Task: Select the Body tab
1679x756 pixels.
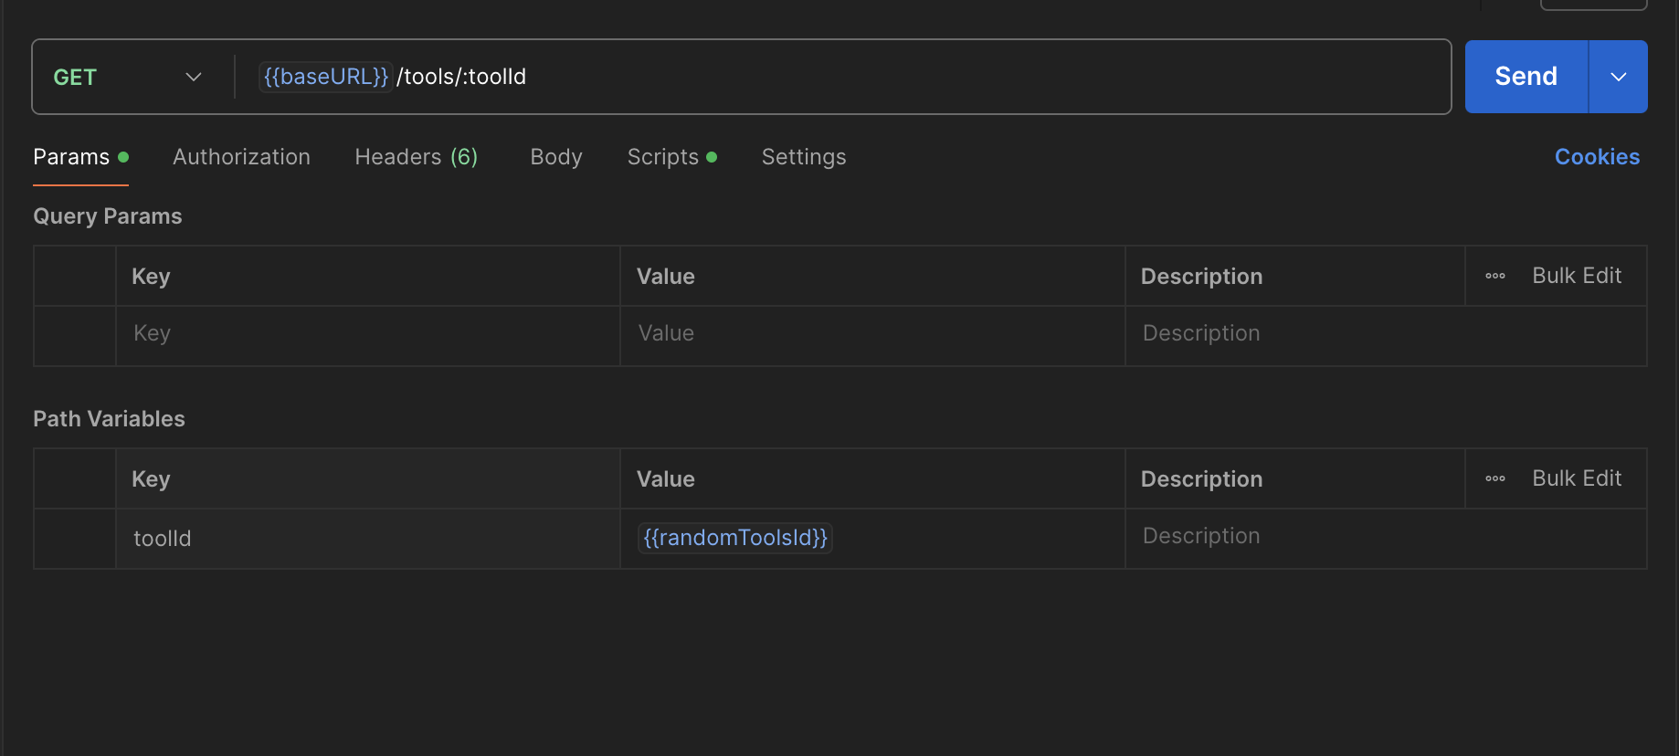Action: click(x=555, y=157)
